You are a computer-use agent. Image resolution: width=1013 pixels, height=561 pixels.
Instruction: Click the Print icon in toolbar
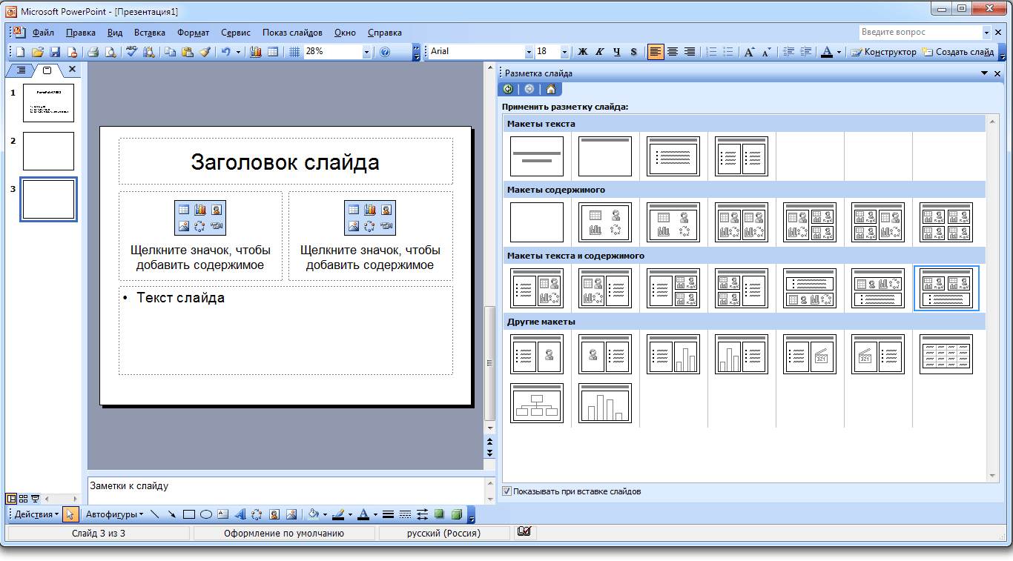coord(93,52)
